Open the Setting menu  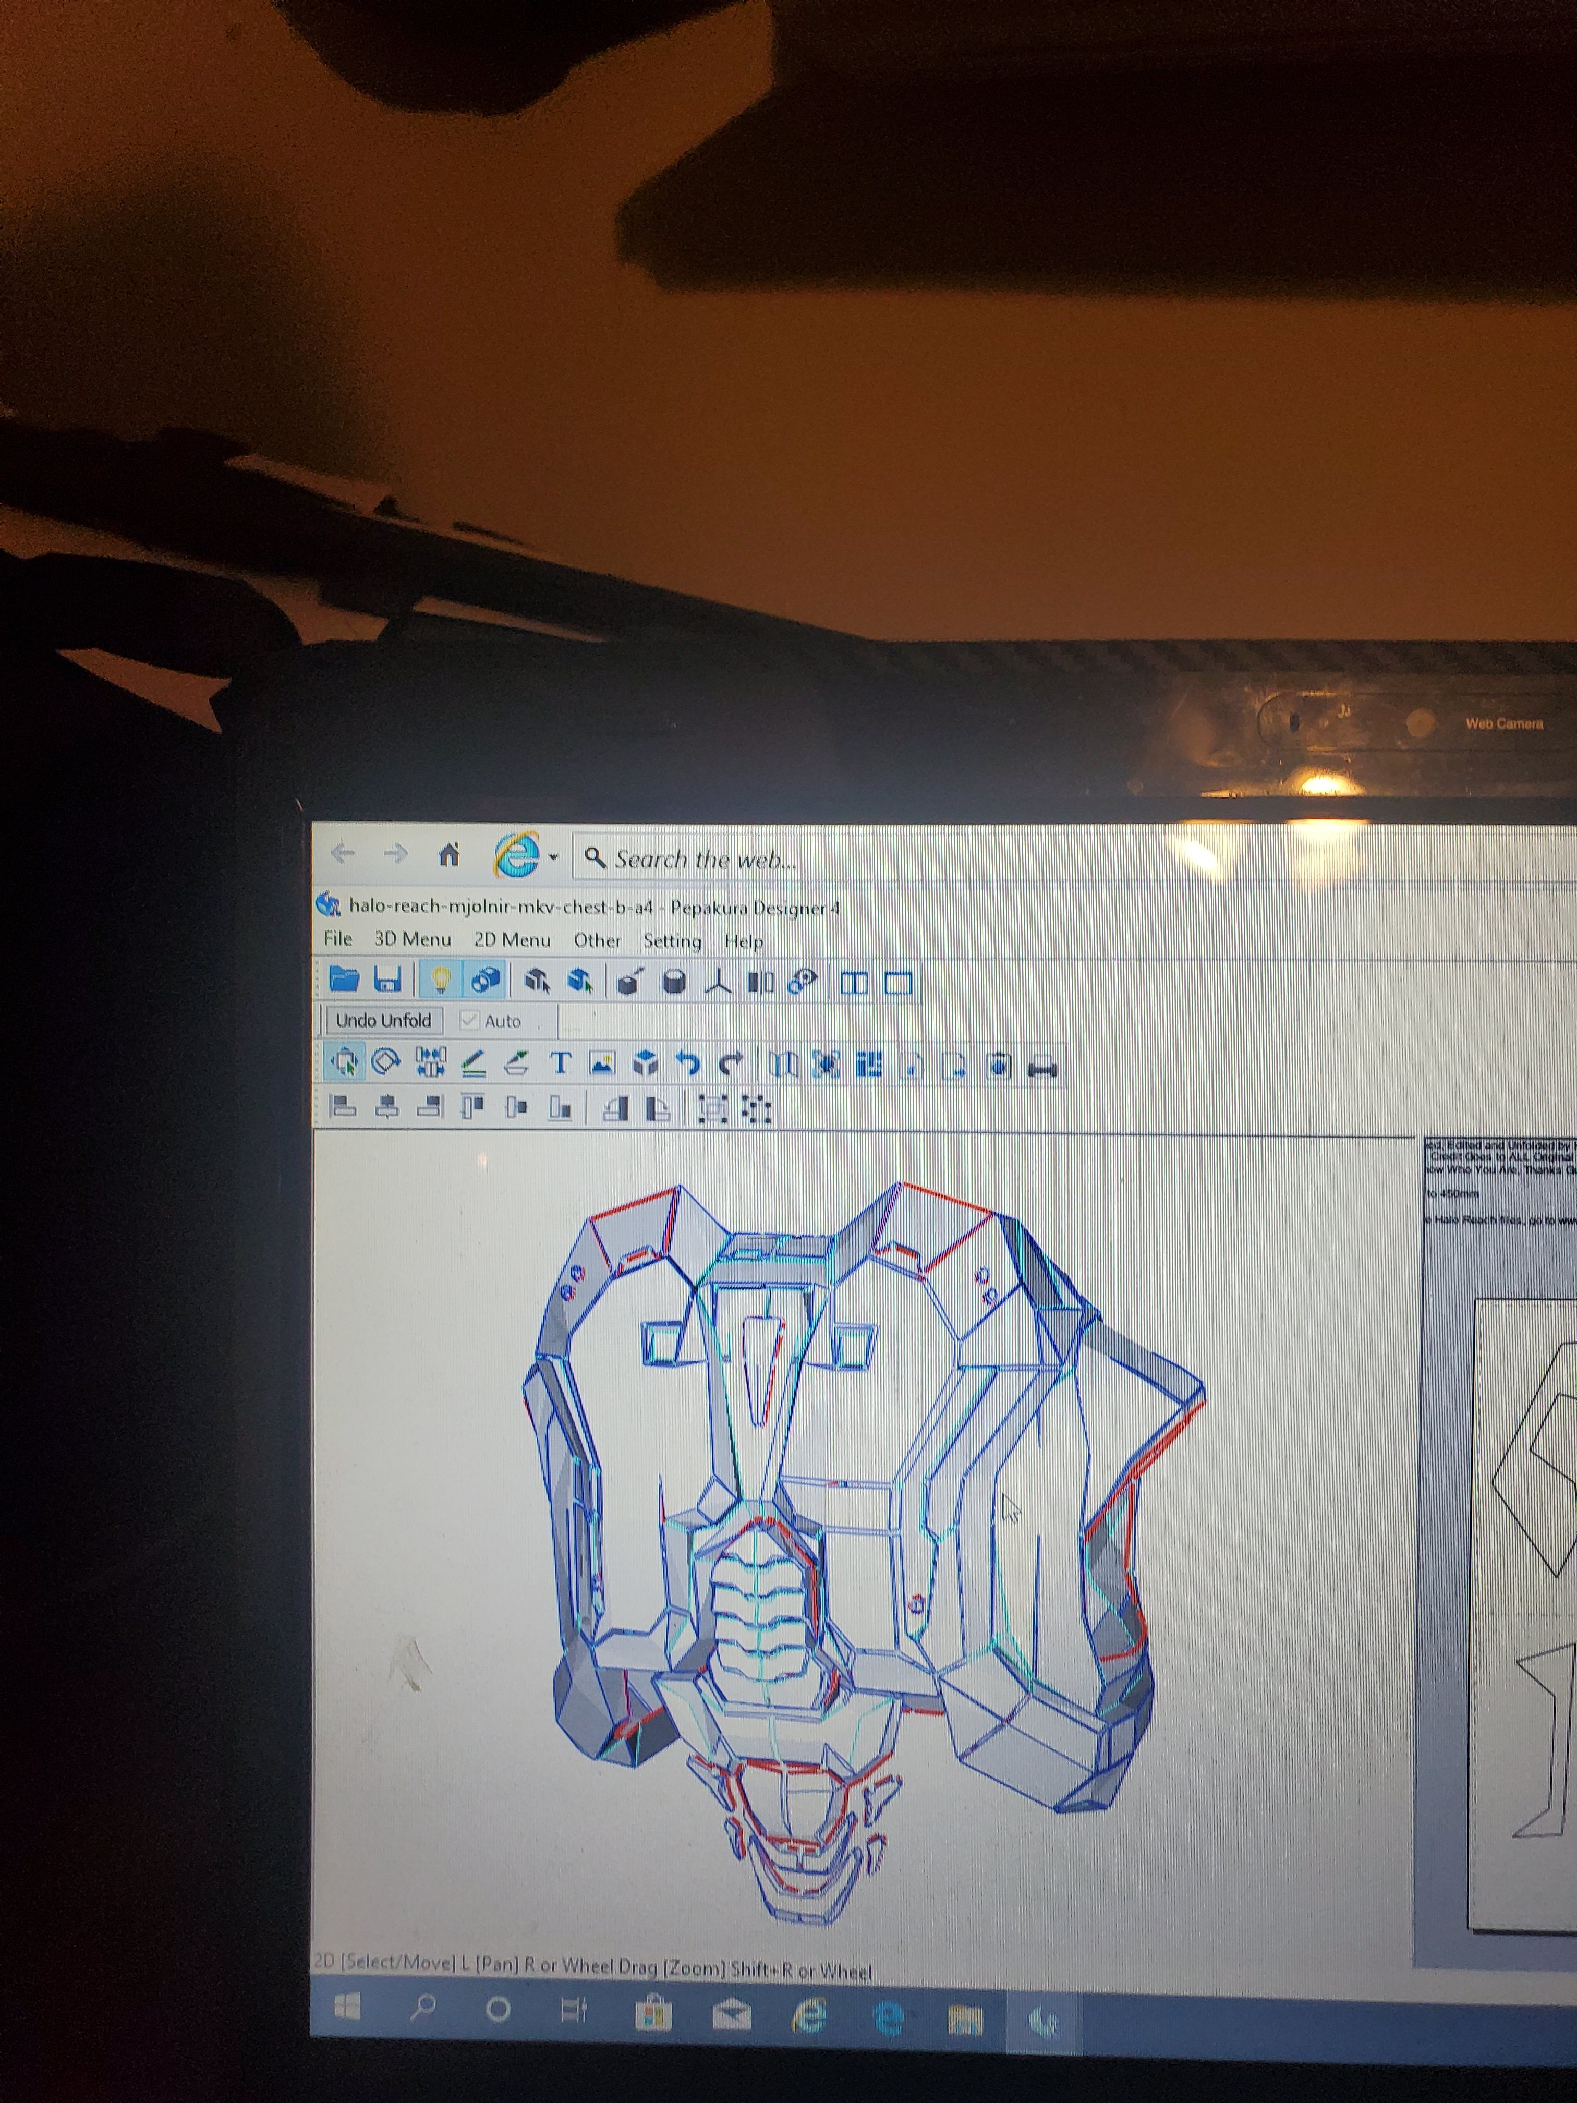[x=672, y=941]
